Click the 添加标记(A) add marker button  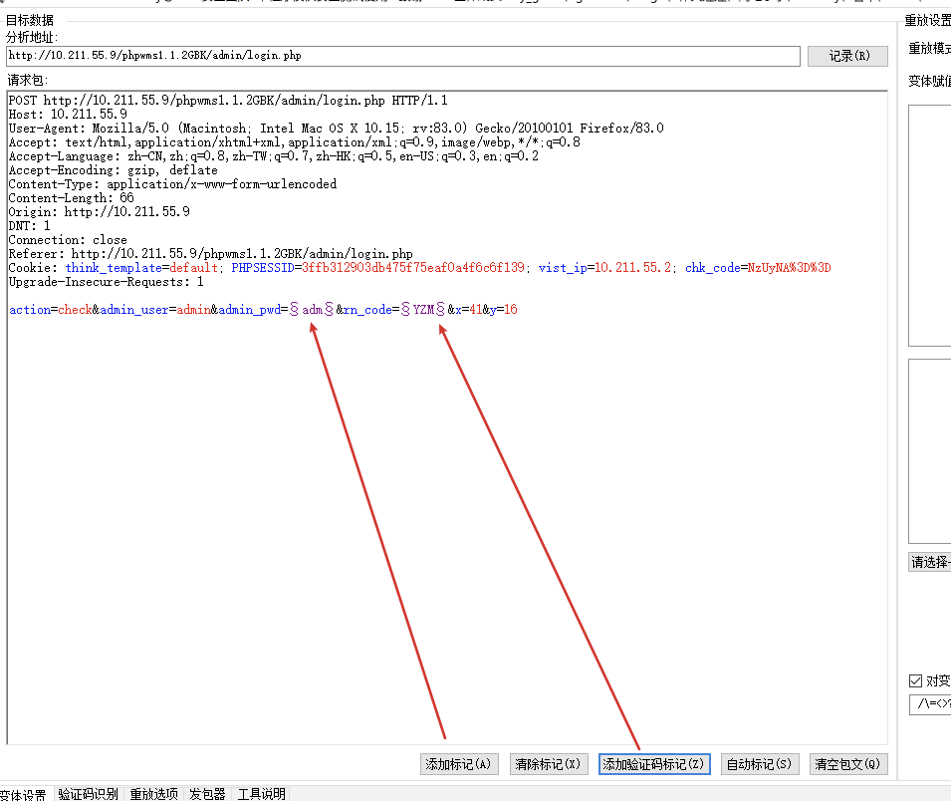coord(459,764)
